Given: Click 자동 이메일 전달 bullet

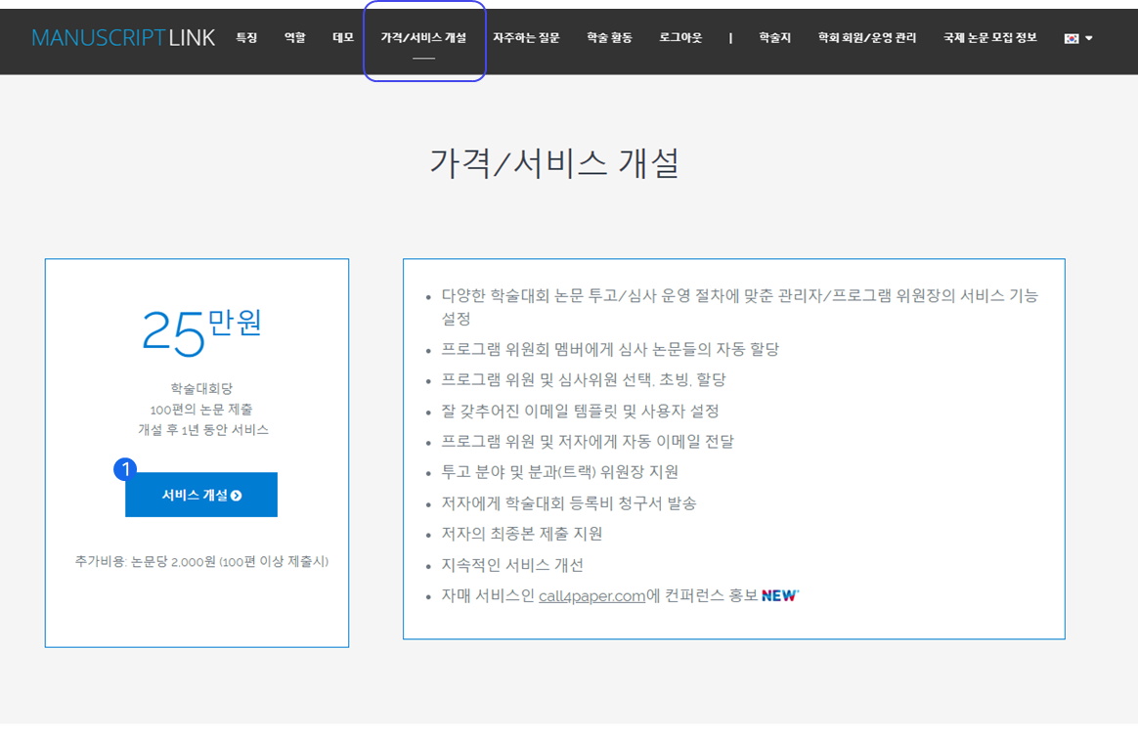Looking at the screenshot, I should point(588,442).
